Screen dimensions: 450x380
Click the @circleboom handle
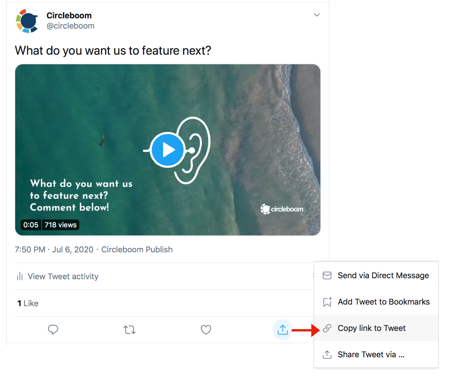click(71, 26)
